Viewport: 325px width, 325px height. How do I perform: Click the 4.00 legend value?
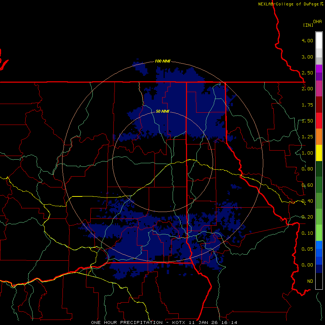[307, 40]
